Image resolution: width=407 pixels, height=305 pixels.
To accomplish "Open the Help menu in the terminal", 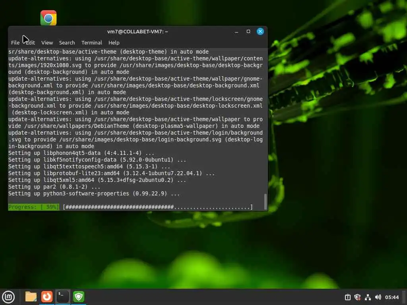I will 114,42.
